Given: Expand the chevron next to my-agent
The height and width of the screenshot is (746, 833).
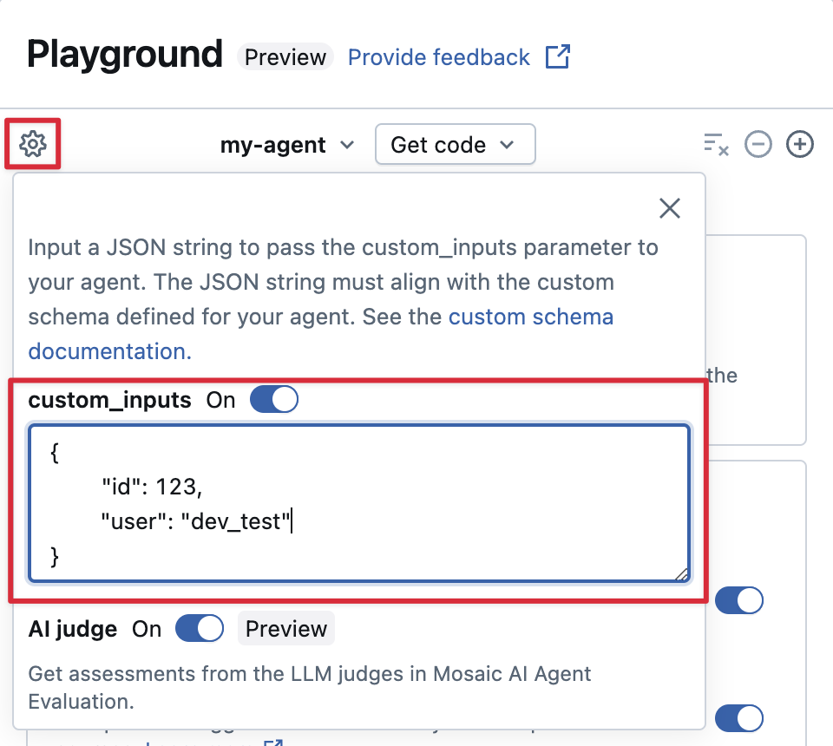Looking at the screenshot, I should tap(347, 146).
